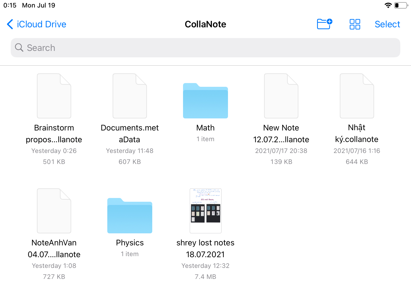Tap the 'New Note 12.07.2...llanote' name
Viewport: 411px width, 288px height.
[x=281, y=134]
